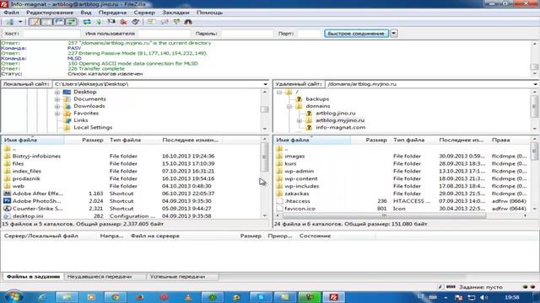Click the Имя пользователя field
The width and height of the screenshot is (540, 303).
pyautogui.click(x=165, y=34)
